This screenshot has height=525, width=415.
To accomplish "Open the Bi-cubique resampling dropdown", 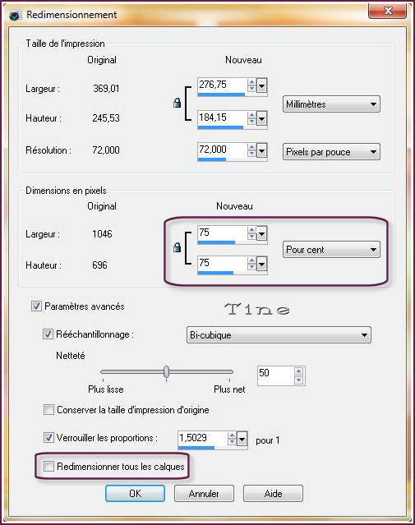I will tap(279, 335).
